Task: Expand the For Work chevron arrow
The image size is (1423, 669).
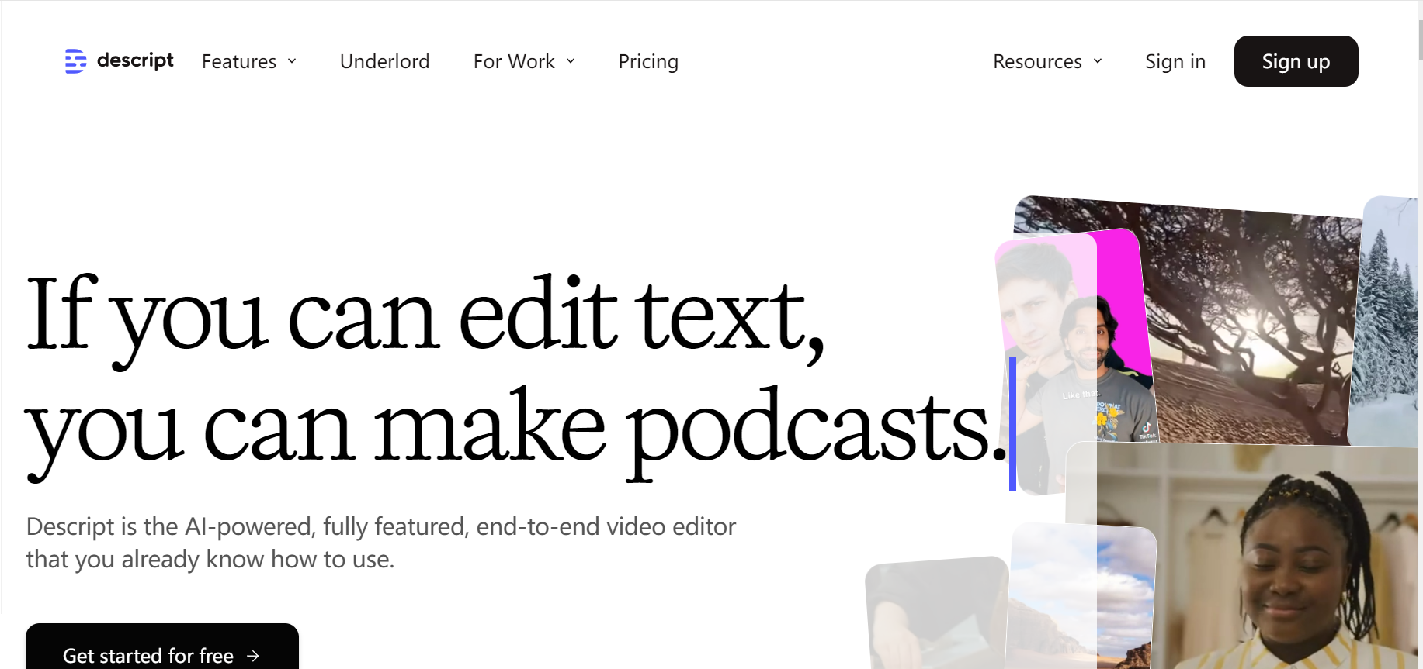Action: click(x=571, y=61)
